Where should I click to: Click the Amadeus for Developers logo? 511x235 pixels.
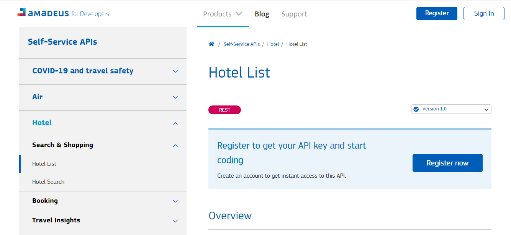pos(63,13)
